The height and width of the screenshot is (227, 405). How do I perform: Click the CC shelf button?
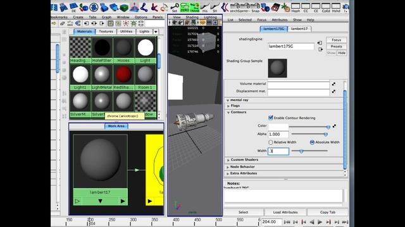click(306, 7)
